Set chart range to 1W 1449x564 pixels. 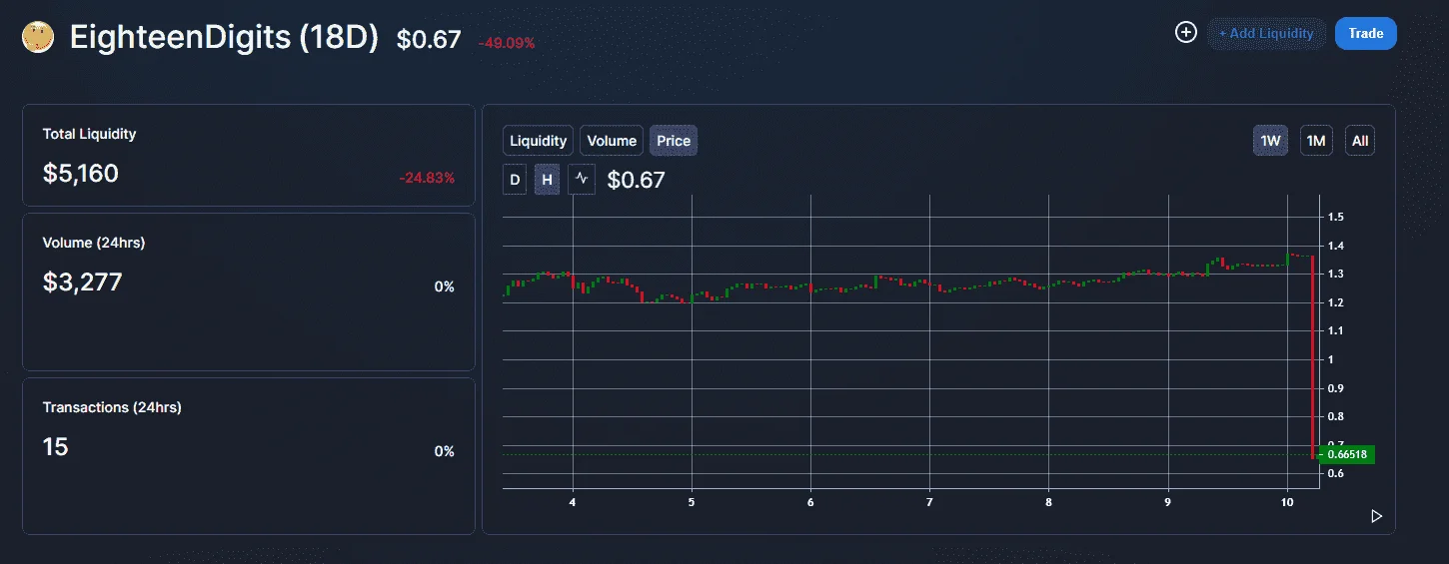1270,141
